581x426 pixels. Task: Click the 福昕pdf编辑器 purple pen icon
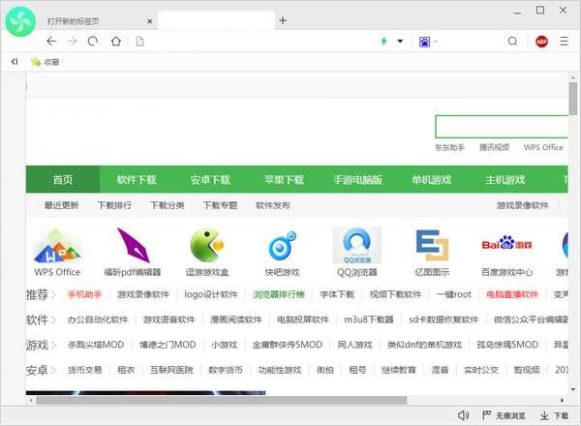coord(133,245)
